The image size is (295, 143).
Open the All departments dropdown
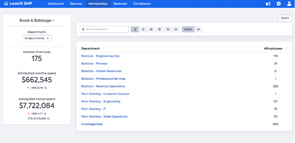coord(37,38)
